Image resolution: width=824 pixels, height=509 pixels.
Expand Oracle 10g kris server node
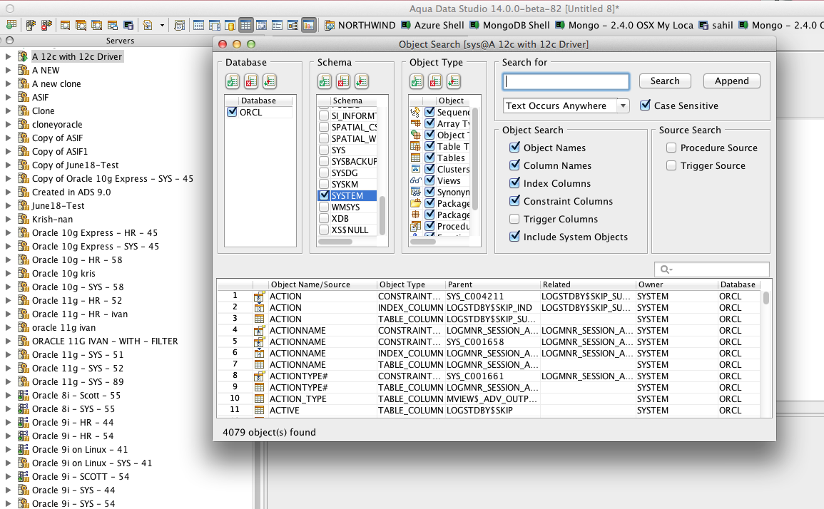pos(9,273)
